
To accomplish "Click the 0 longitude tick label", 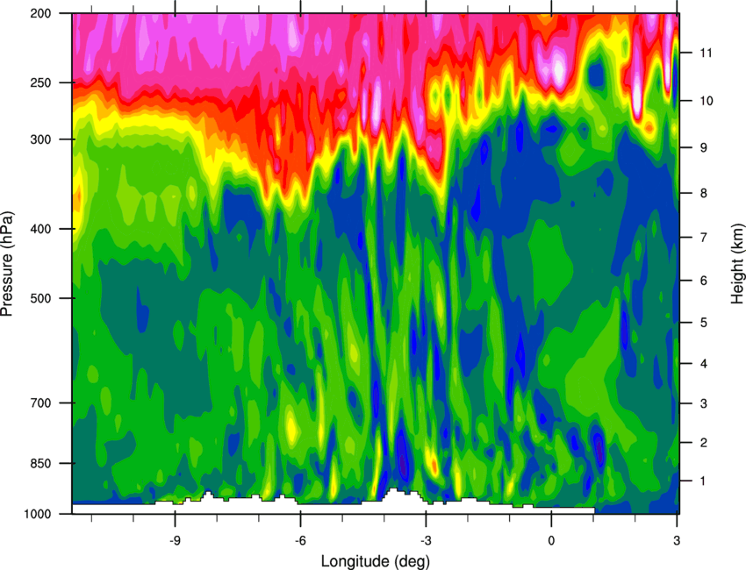I will point(551,541).
